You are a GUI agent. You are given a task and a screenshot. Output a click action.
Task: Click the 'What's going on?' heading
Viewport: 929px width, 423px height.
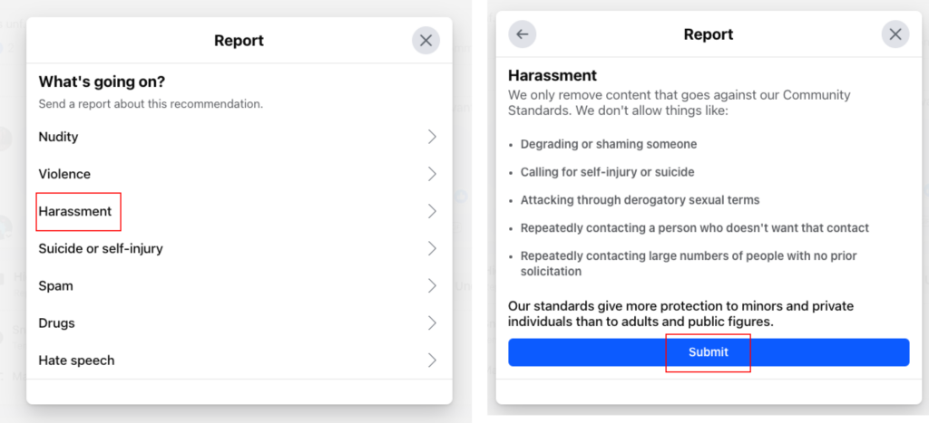pos(102,82)
